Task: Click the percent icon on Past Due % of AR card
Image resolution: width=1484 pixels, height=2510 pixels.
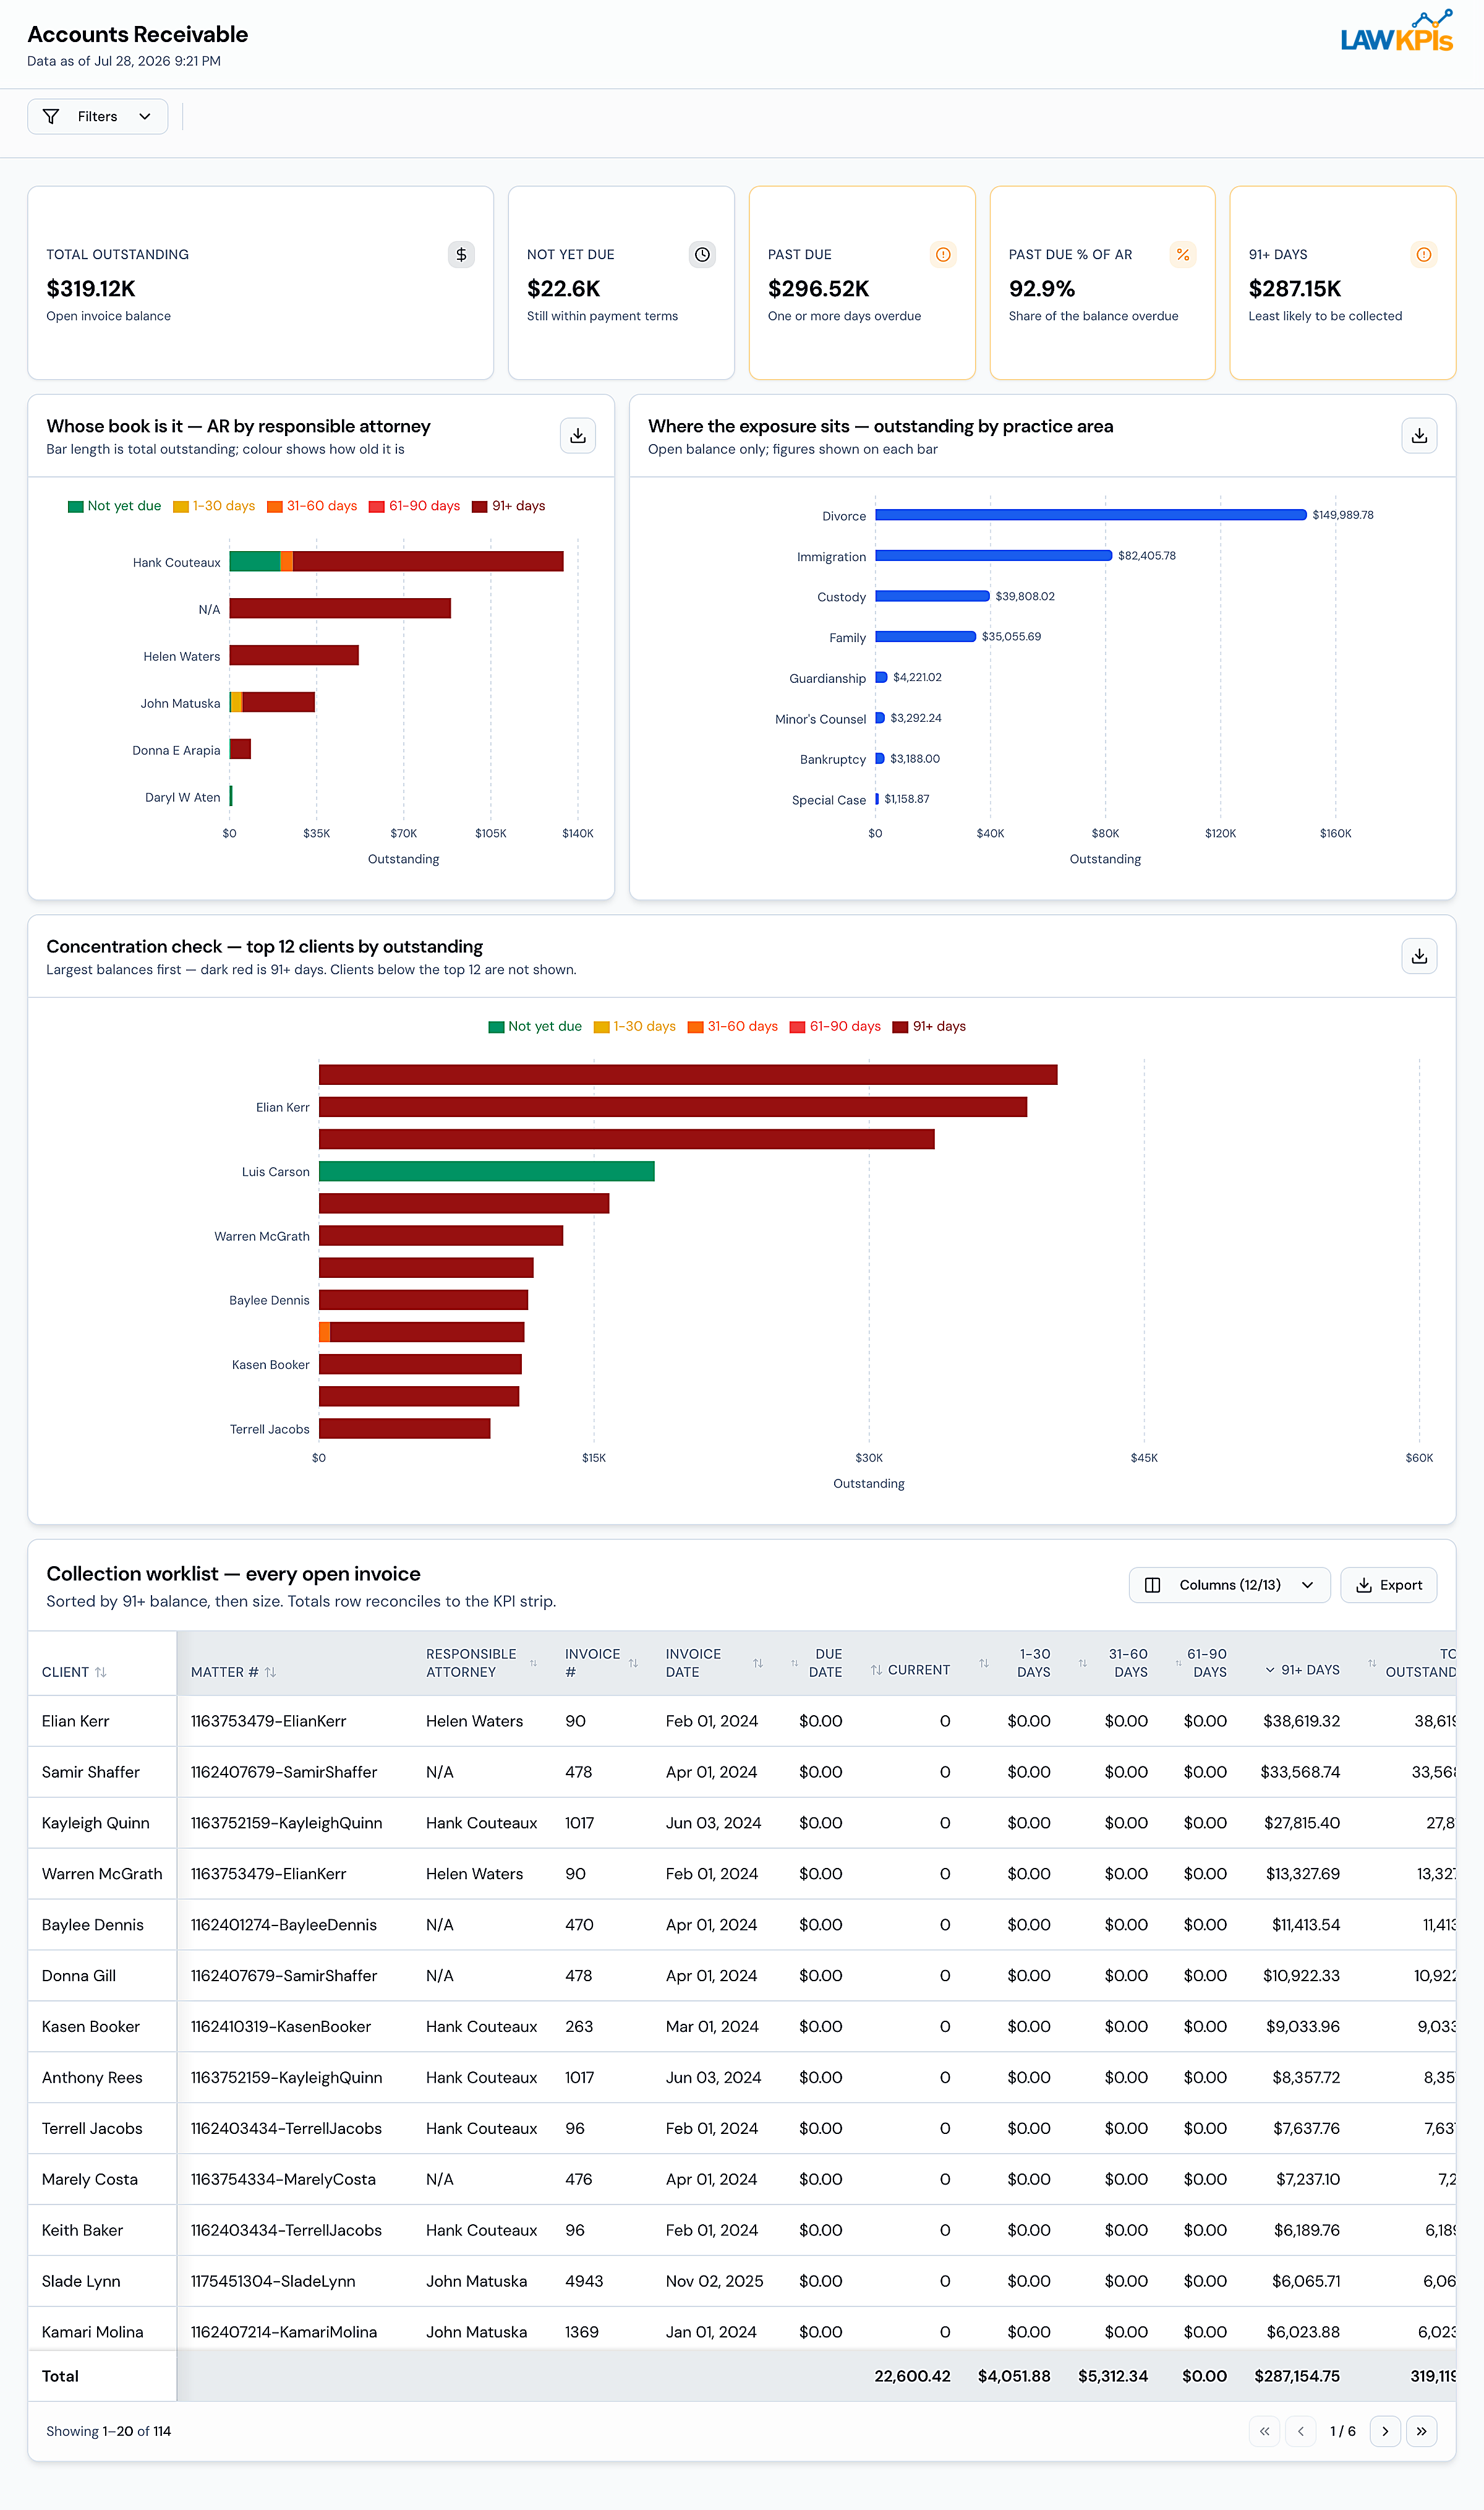Action: (x=1183, y=254)
